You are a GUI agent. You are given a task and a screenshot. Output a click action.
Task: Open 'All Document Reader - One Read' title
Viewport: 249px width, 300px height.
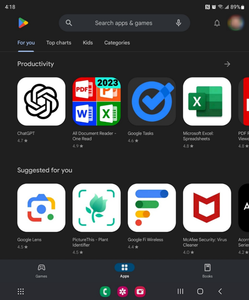(x=94, y=136)
